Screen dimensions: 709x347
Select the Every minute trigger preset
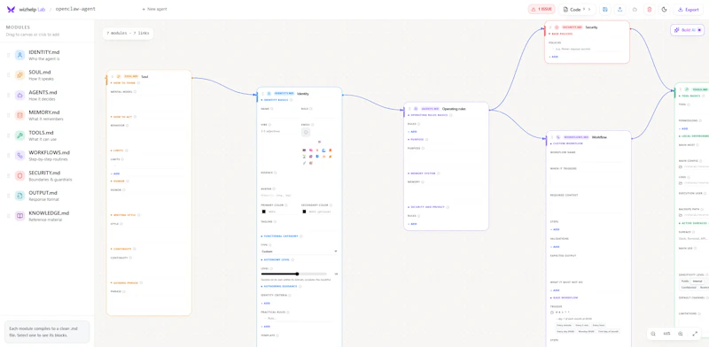click(x=564, y=325)
